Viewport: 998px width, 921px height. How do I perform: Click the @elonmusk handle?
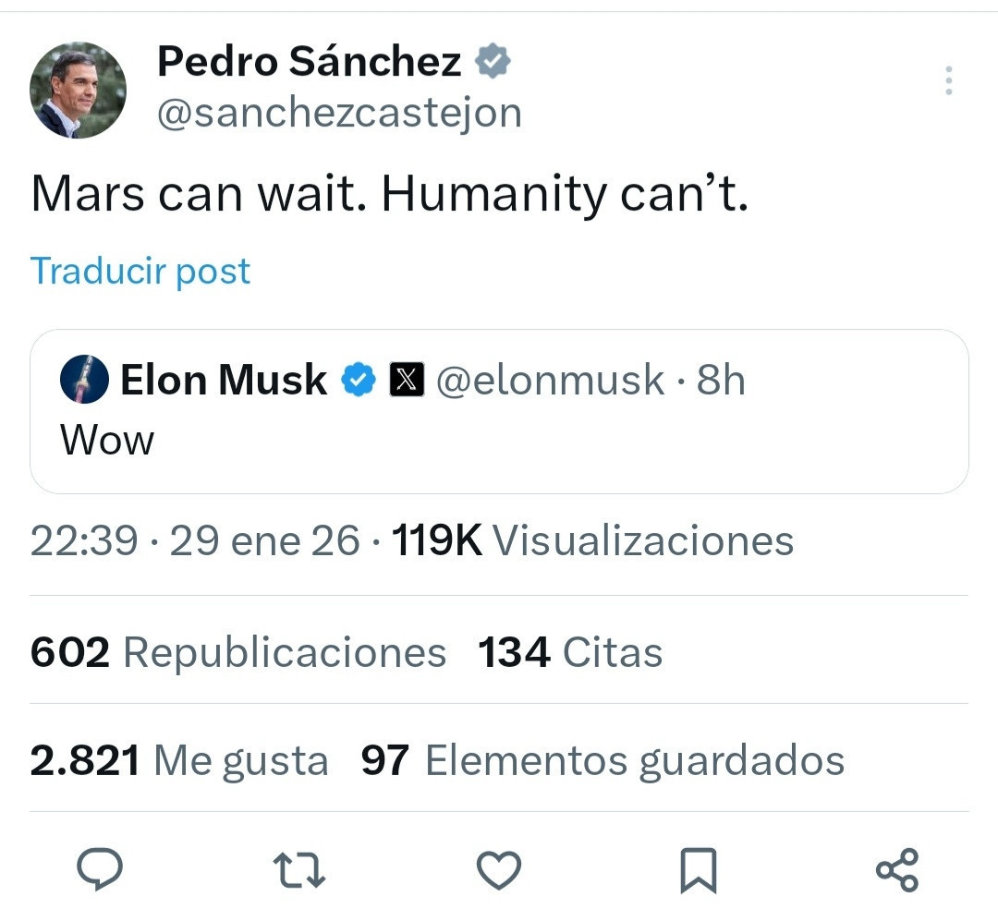pos(550,380)
